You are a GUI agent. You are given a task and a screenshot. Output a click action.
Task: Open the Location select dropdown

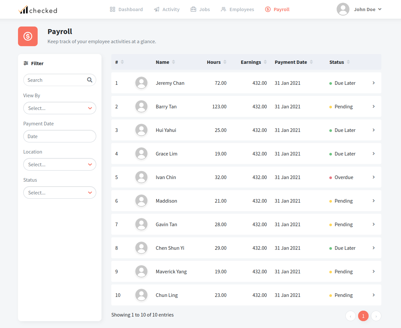click(x=60, y=165)
